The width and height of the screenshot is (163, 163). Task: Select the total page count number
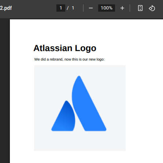pyautogui.click(x=73, y=8)
